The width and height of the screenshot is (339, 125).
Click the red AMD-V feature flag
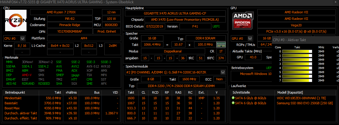point(27,75)
